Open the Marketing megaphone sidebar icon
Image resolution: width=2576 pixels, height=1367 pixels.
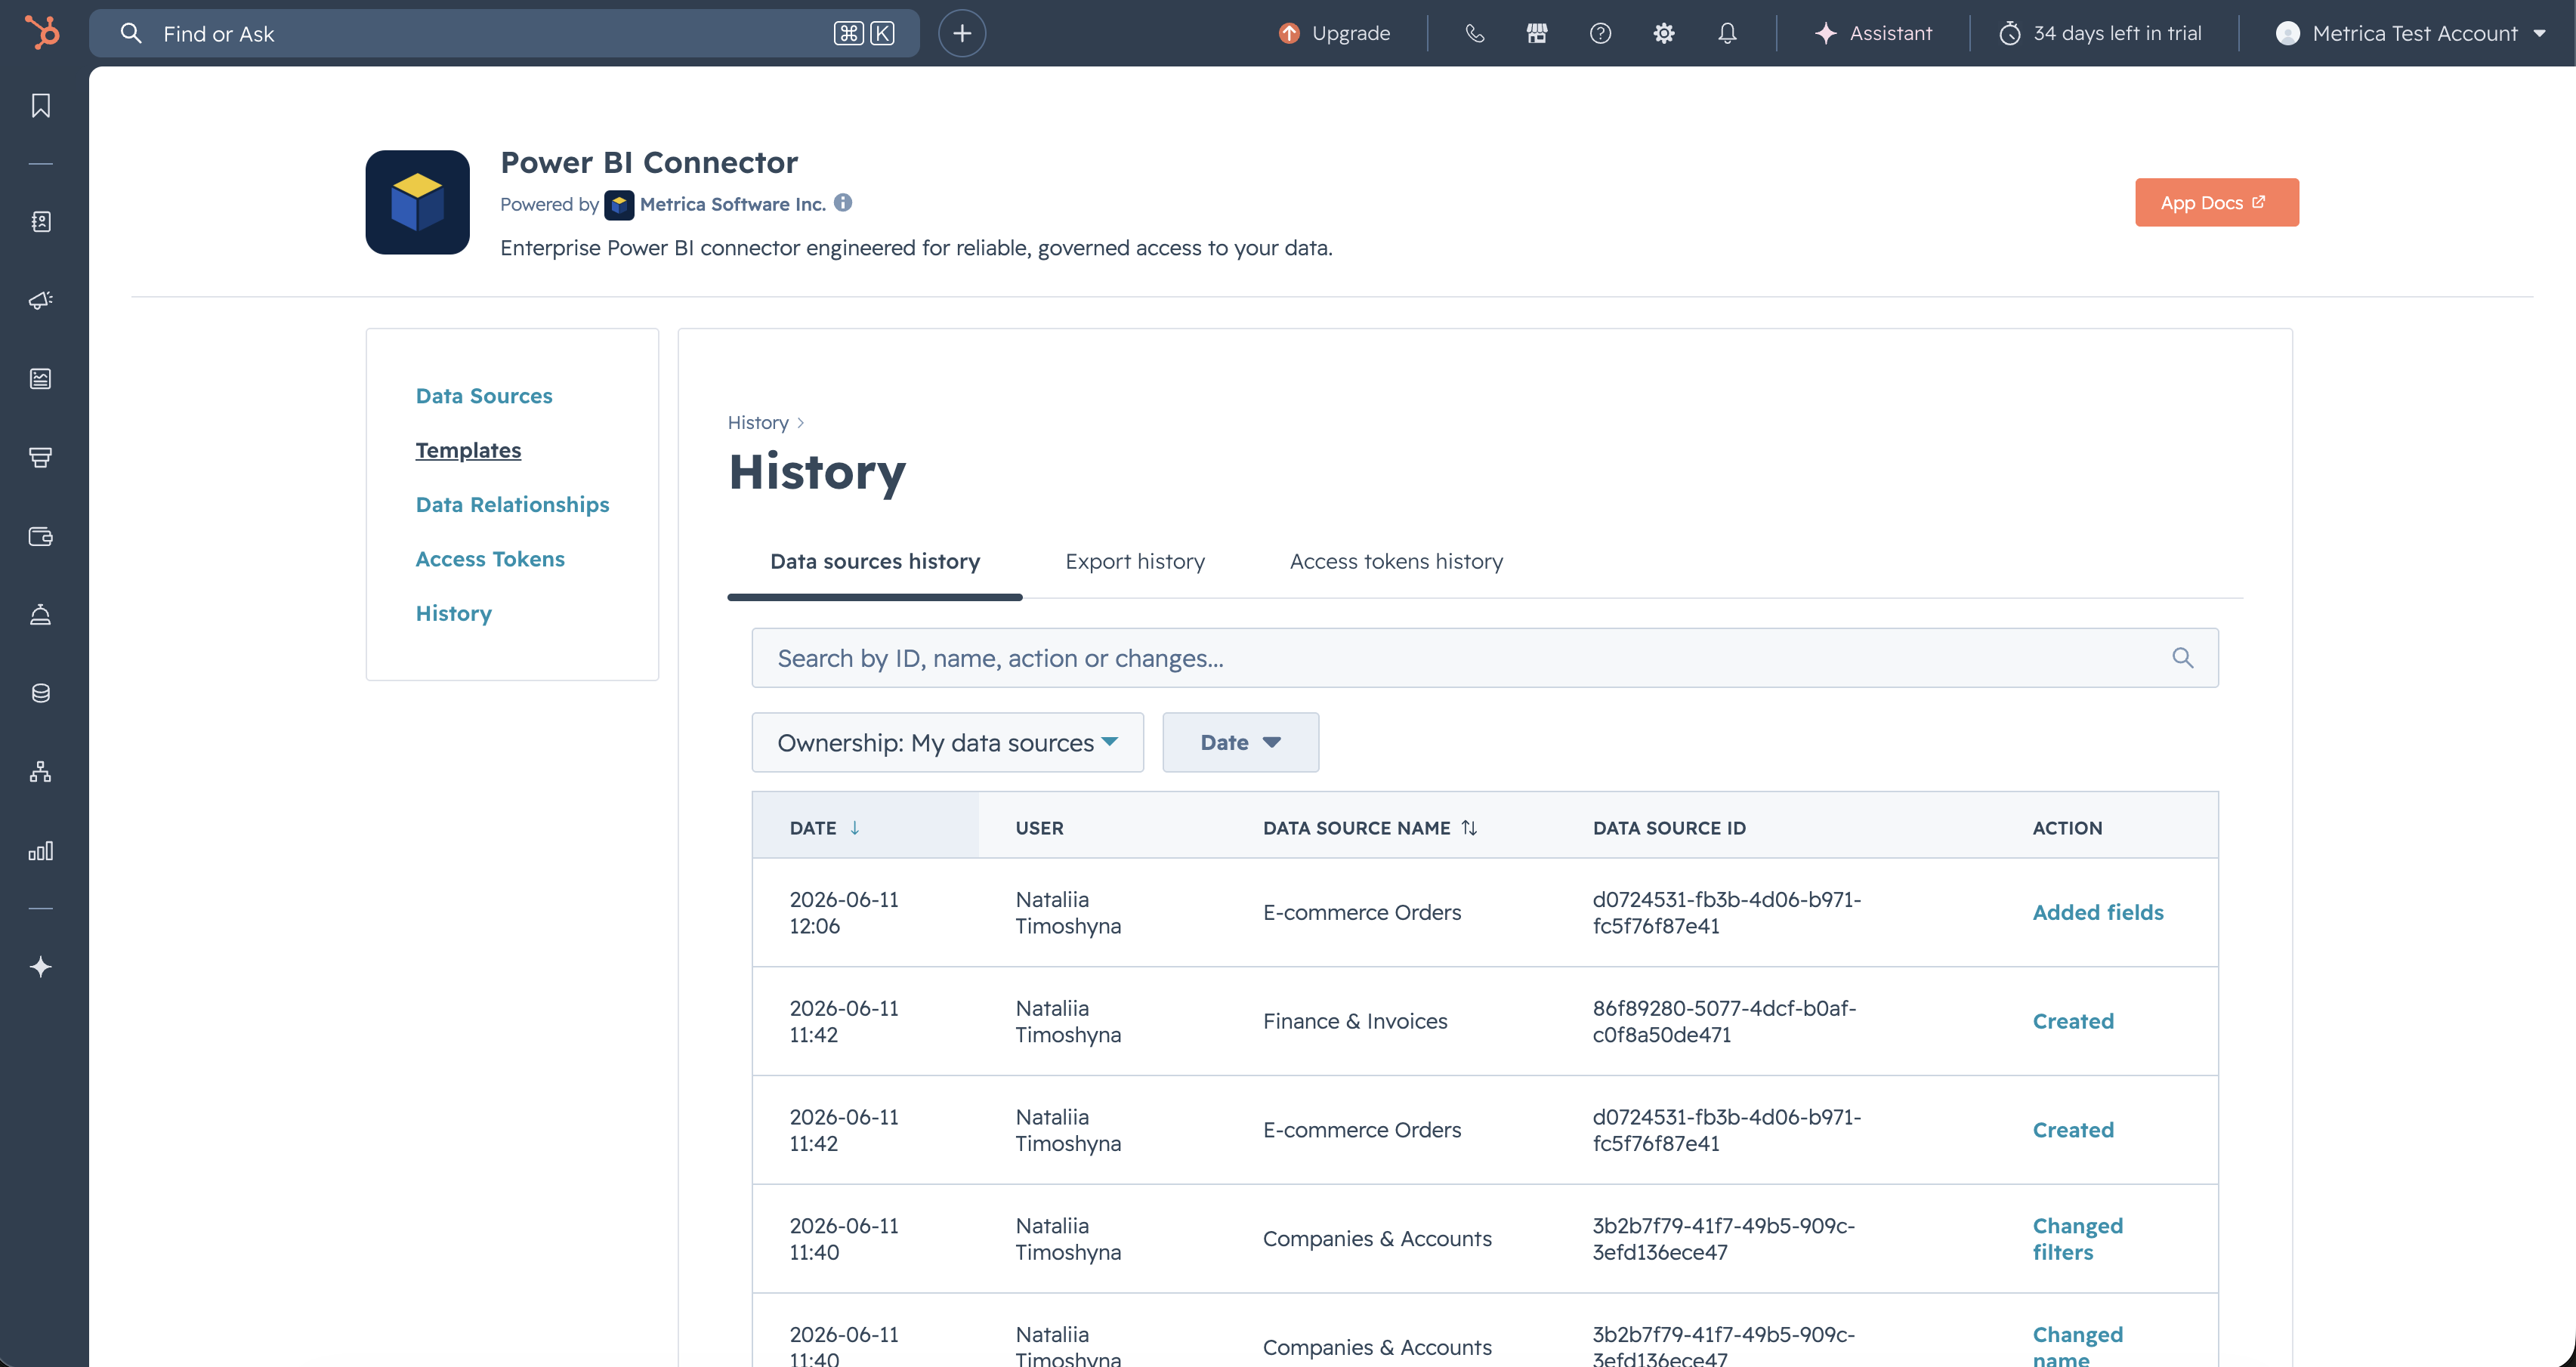[41, 300]
